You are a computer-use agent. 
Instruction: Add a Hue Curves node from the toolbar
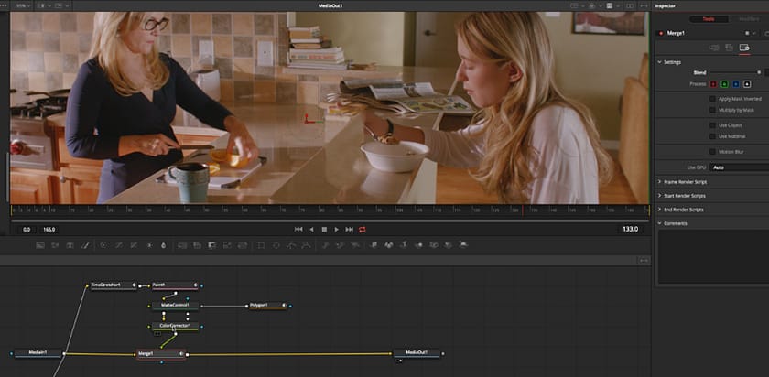[134, 244]
